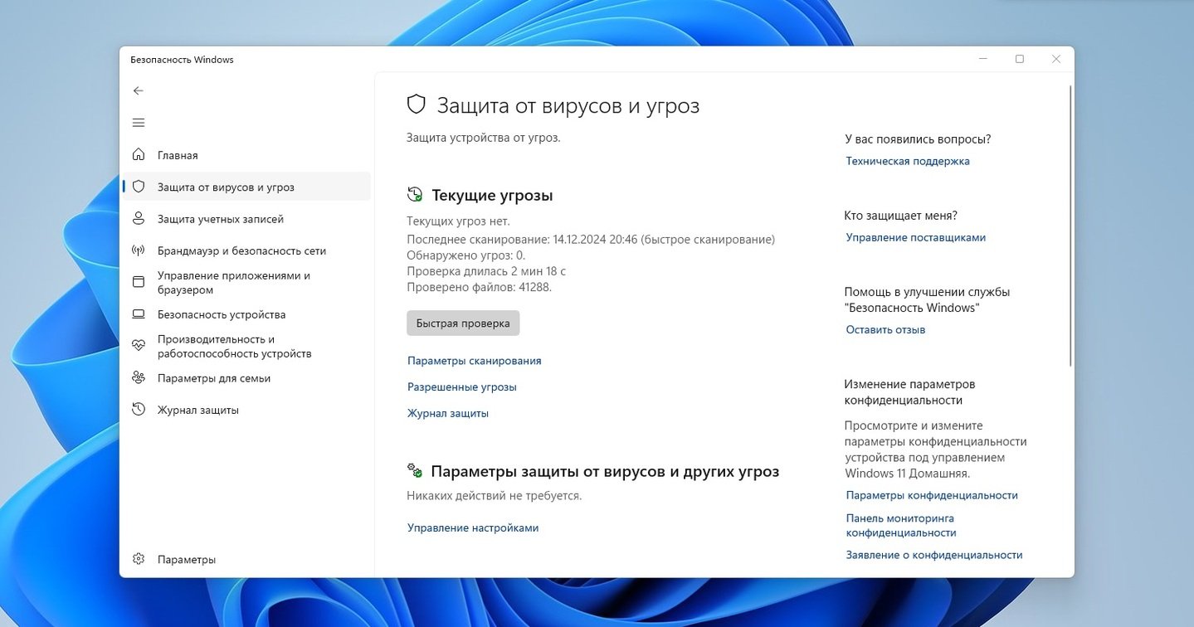Click the account protection person icon
Viewport: 1194px width, 627px height.
tap(139, 219)
